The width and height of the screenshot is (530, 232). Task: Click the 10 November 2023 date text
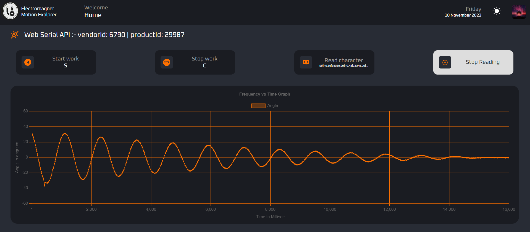coord(463,15)
